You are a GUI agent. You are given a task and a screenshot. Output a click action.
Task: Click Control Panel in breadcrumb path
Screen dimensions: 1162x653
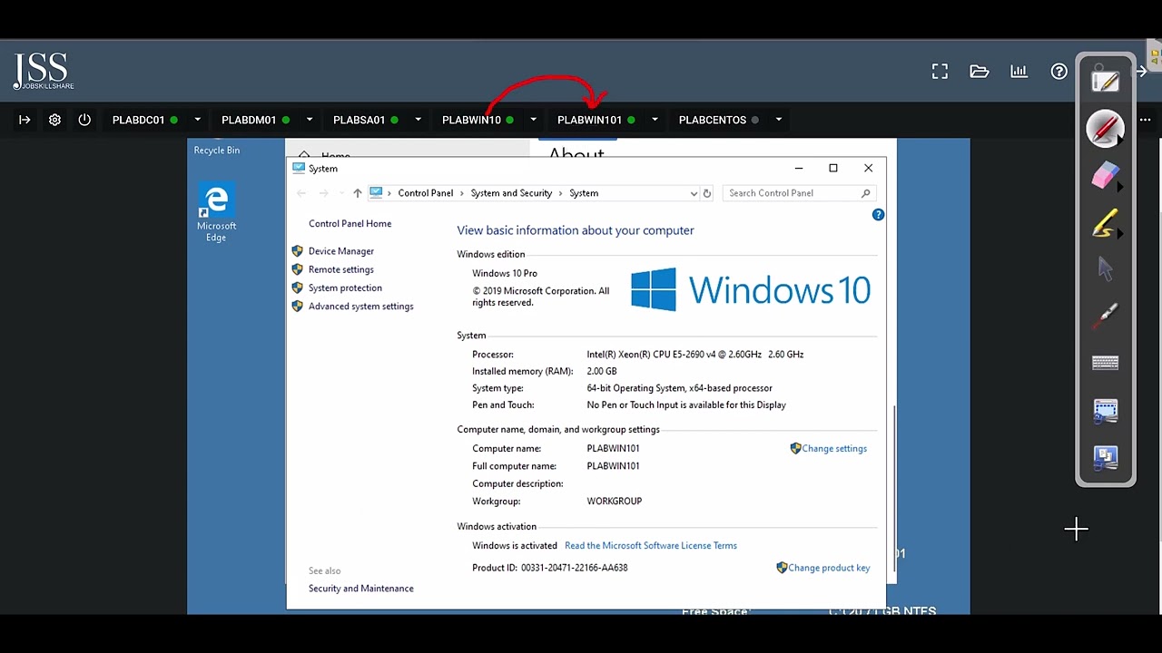click(x=426, y=193)
